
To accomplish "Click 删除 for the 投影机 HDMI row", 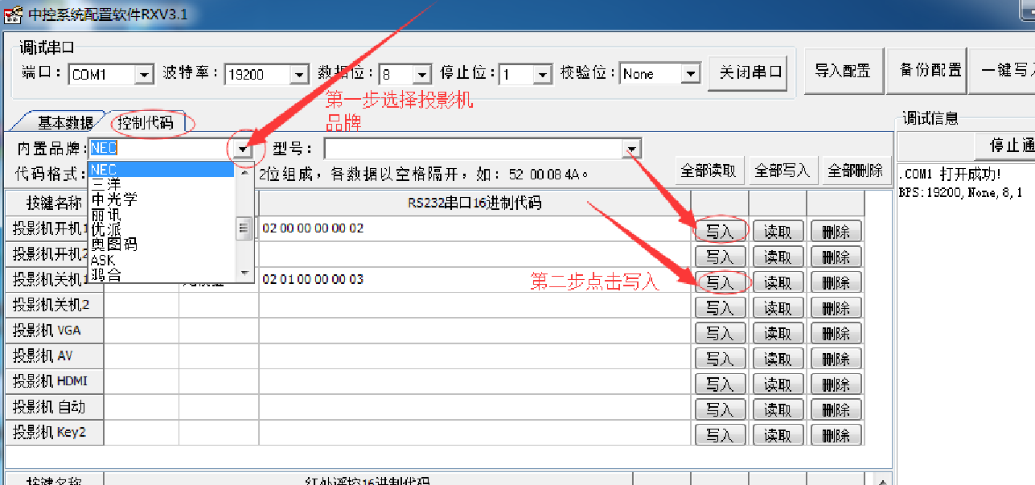I will click(836, 384).
